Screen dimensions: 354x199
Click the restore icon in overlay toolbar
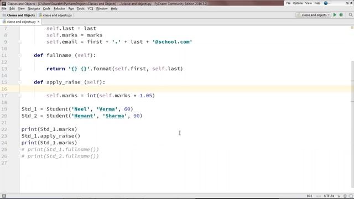347,3
